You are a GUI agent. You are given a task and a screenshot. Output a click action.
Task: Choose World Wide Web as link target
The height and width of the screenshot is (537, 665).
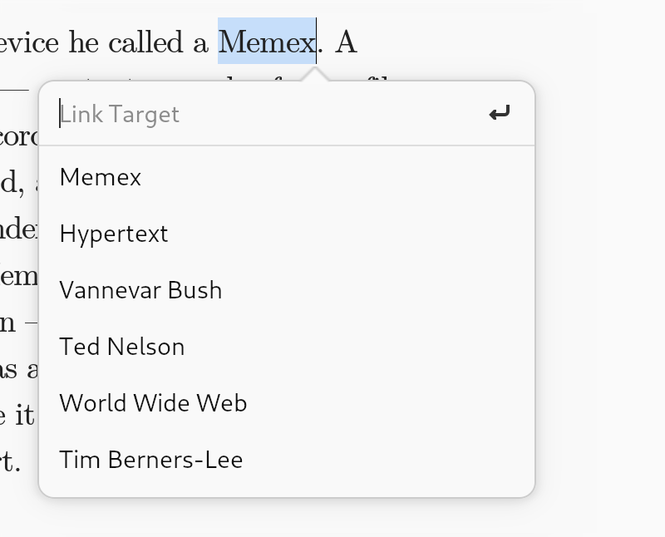click(x=153, y=403)
